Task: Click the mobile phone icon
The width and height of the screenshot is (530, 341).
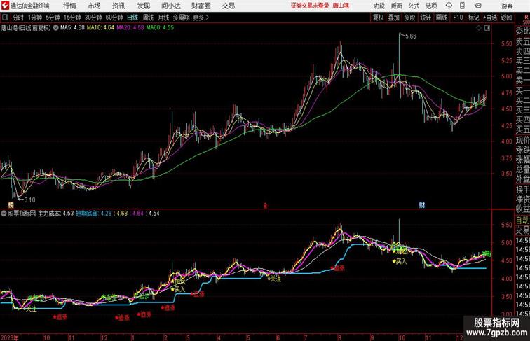Action: coord(462,6)
